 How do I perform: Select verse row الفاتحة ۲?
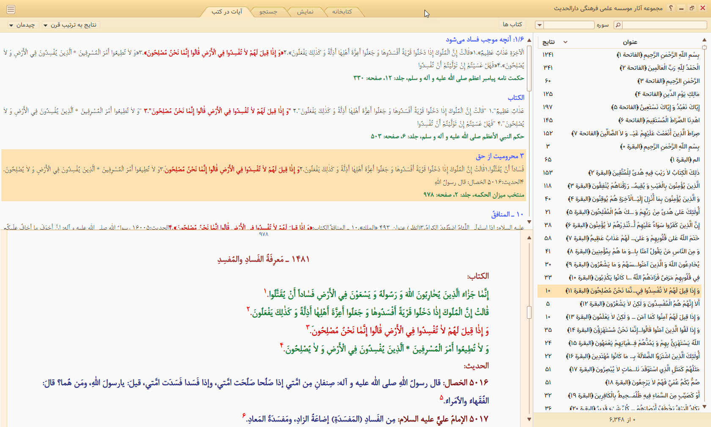(x=620, y=68)
